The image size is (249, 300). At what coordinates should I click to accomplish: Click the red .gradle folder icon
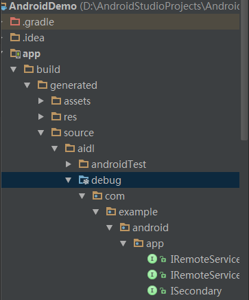click(x=15, y=21)
